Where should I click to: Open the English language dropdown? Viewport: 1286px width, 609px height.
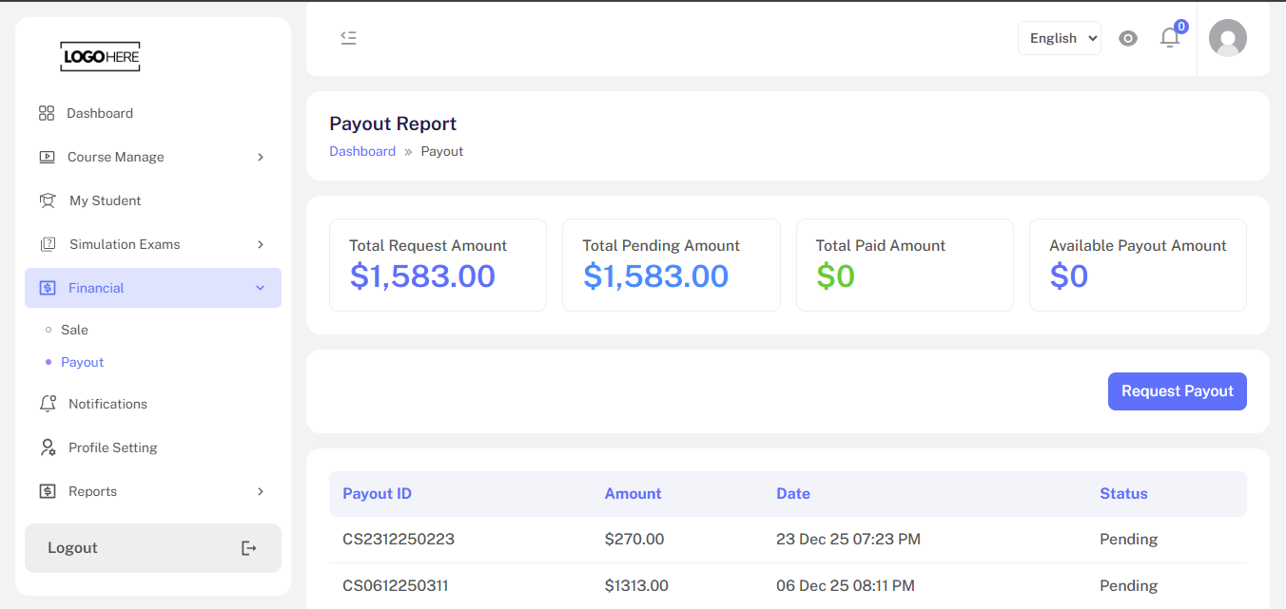click(1060, 38)
